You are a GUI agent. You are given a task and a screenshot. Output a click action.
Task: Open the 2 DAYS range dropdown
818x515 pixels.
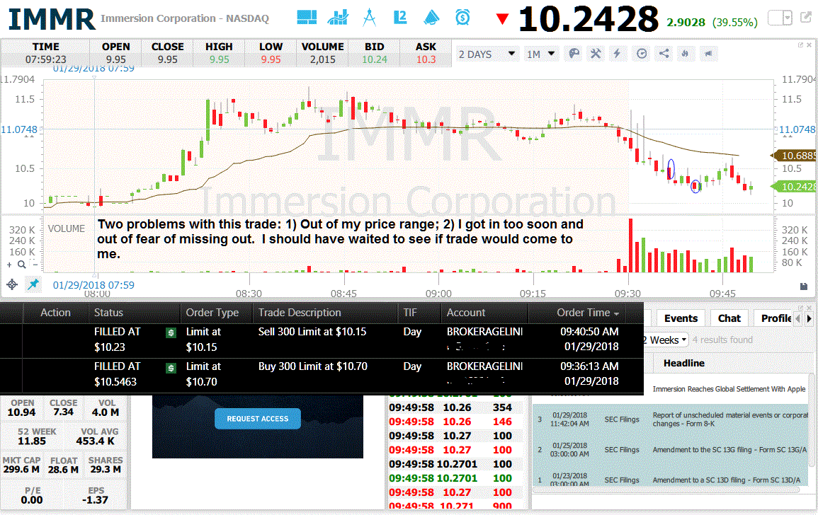(487, 54)
